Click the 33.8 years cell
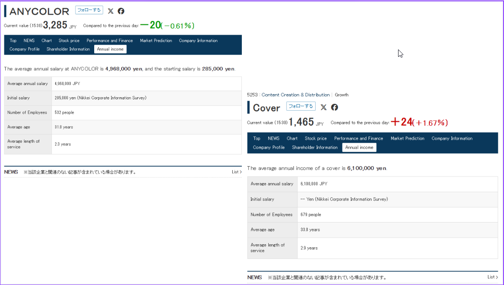 [398, 230]
